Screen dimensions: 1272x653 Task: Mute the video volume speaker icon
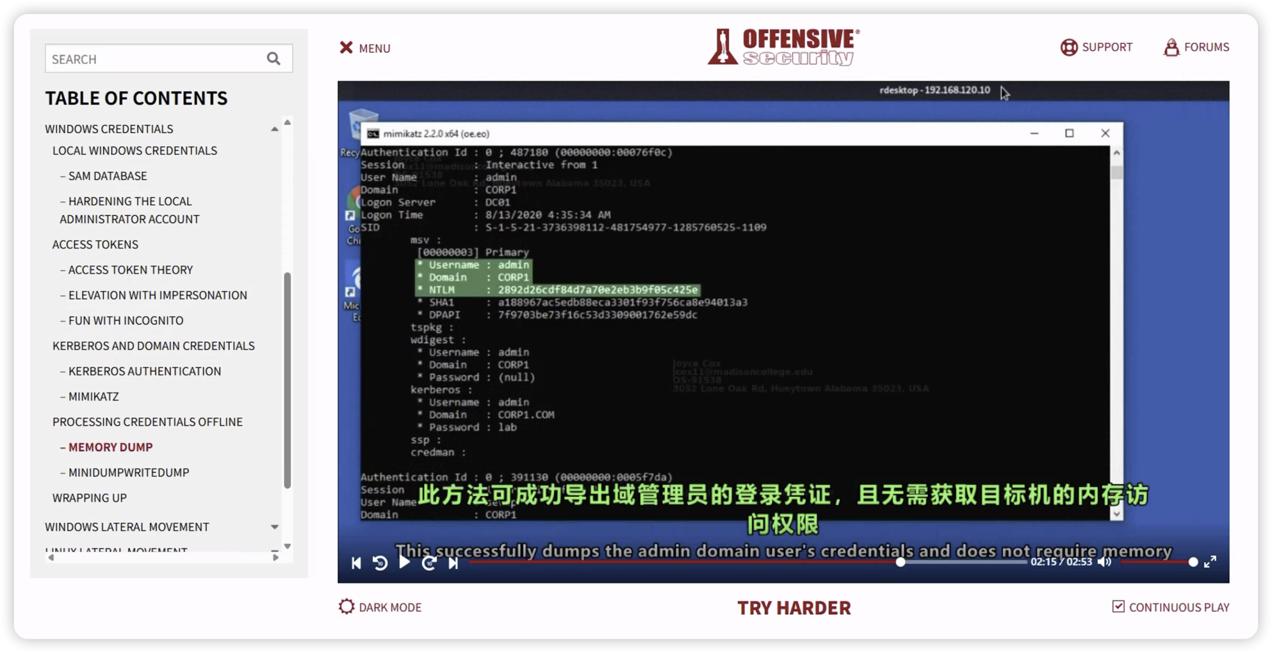(x=1104, y=562)
